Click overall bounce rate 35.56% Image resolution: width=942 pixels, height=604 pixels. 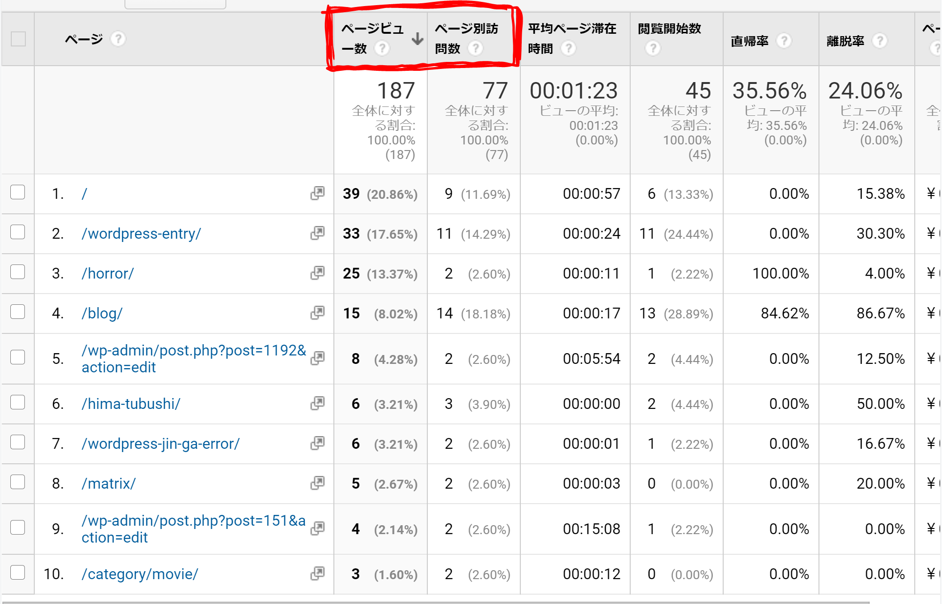[770, 91]
